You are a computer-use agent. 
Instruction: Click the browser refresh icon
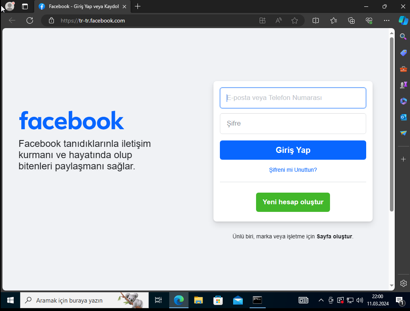29,20
